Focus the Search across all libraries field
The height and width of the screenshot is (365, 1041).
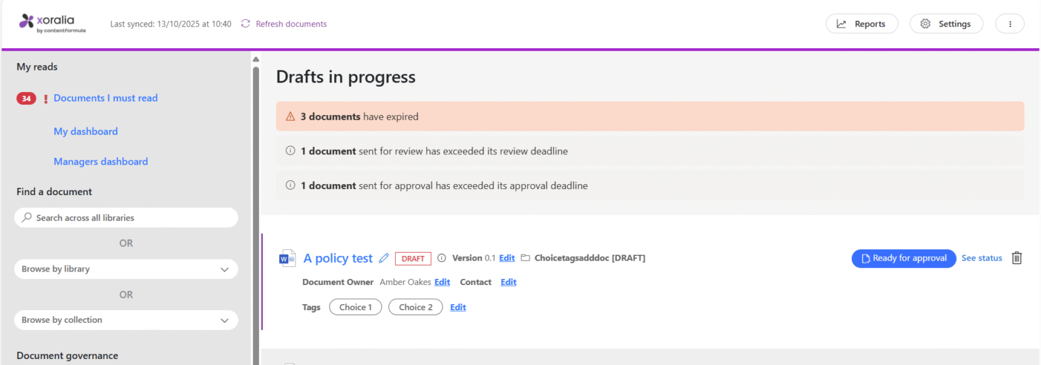click(x=126, y=217)
